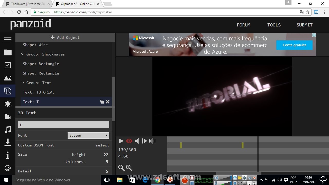Reload the page in browser
Viewport: 329px width, 185px height.
[x=19, y=12]
